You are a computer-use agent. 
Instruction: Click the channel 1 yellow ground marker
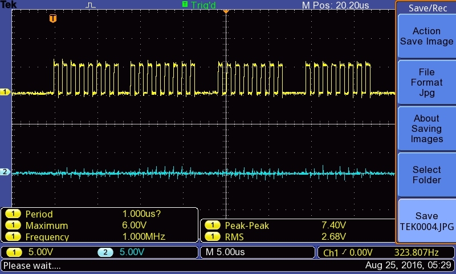pyautogui.click(x=5, y=92)
